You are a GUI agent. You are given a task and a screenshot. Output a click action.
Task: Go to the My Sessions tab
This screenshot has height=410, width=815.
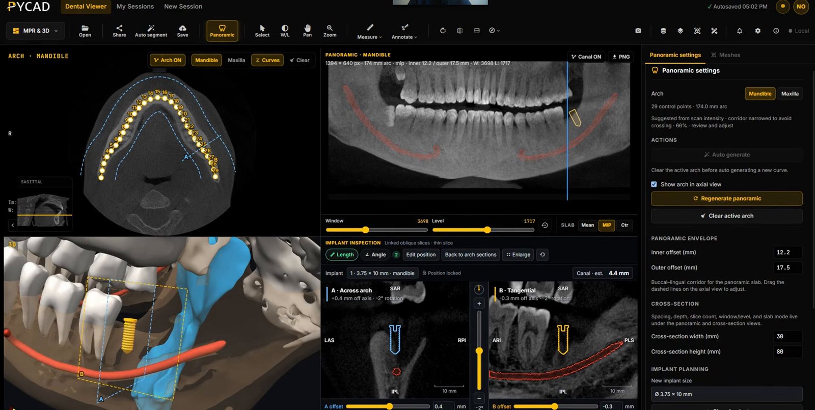pos(135,7)
